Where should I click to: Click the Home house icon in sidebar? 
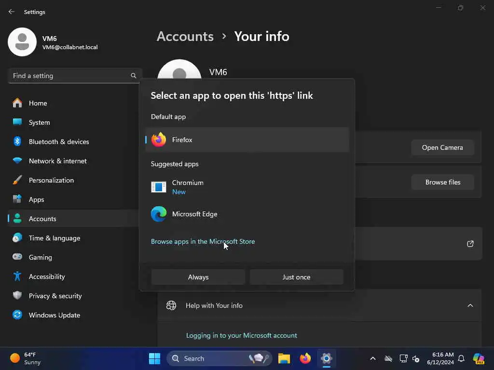pos(17,103)
